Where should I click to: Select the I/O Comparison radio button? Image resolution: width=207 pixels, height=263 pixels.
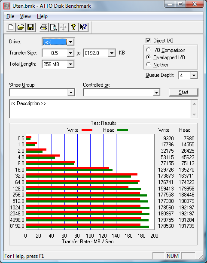[149, 50]
